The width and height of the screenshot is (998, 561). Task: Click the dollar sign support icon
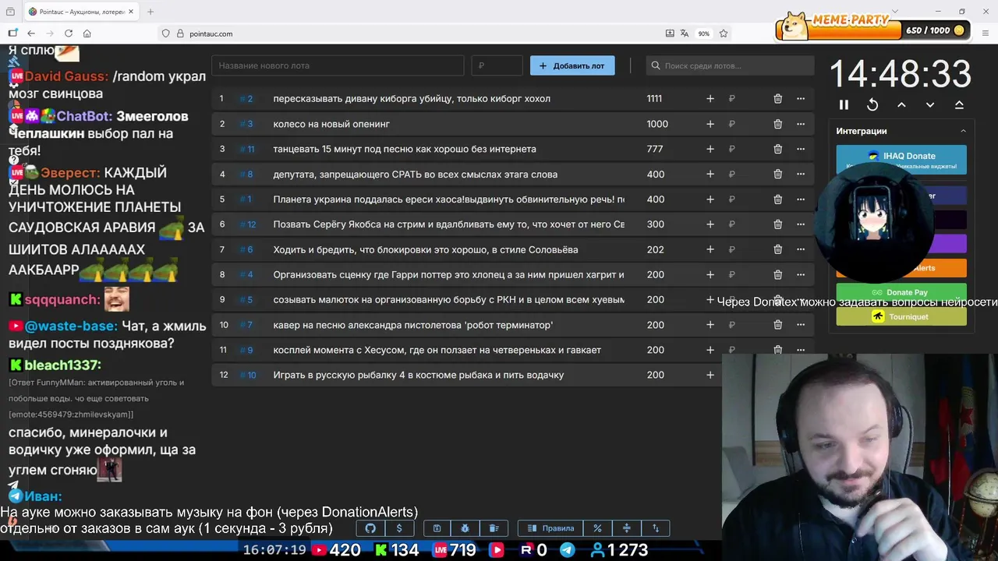[399, 528]
